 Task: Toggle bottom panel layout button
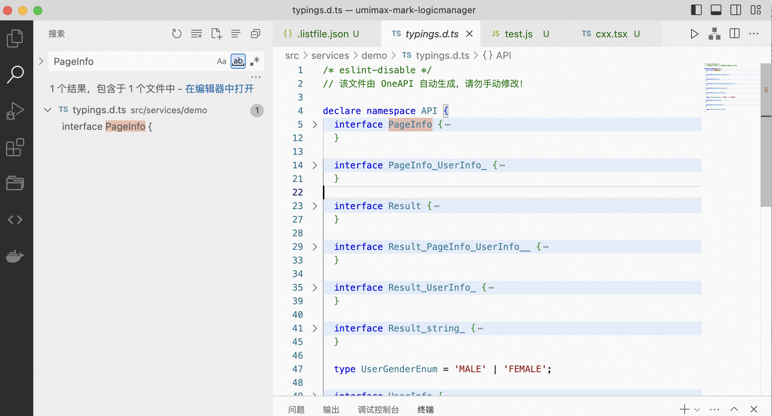pos(716,10)
